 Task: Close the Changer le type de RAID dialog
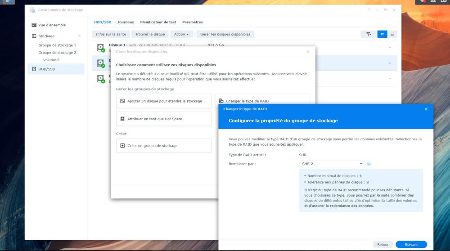click(426, 109)
